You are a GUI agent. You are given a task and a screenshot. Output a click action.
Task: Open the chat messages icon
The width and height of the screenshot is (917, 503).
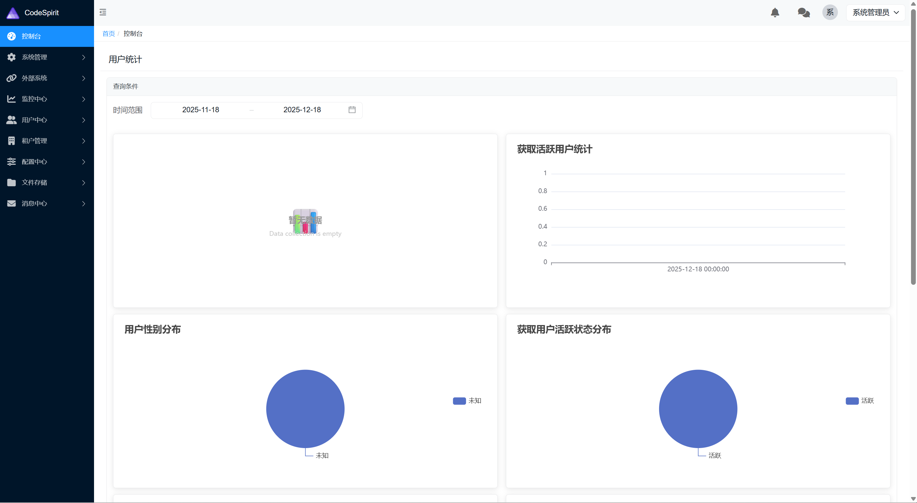point(804,13)
